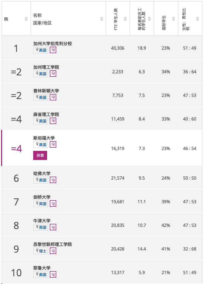Click graduation cap icon for 普林斯顿大学
The width and height of the screenshot is (204, 284).
tap(53, 97)
